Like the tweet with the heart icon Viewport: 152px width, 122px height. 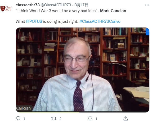(90, 118)
